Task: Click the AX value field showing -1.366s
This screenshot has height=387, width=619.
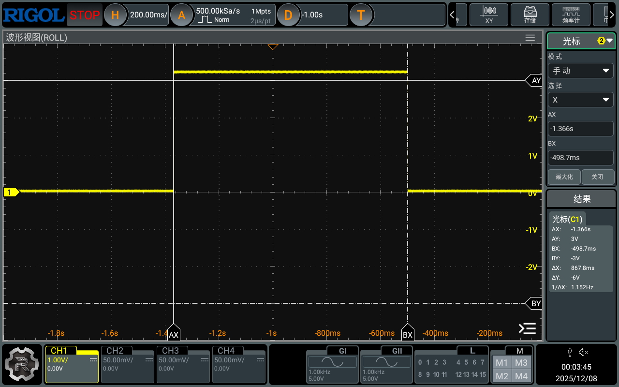Action: (580, 129)
